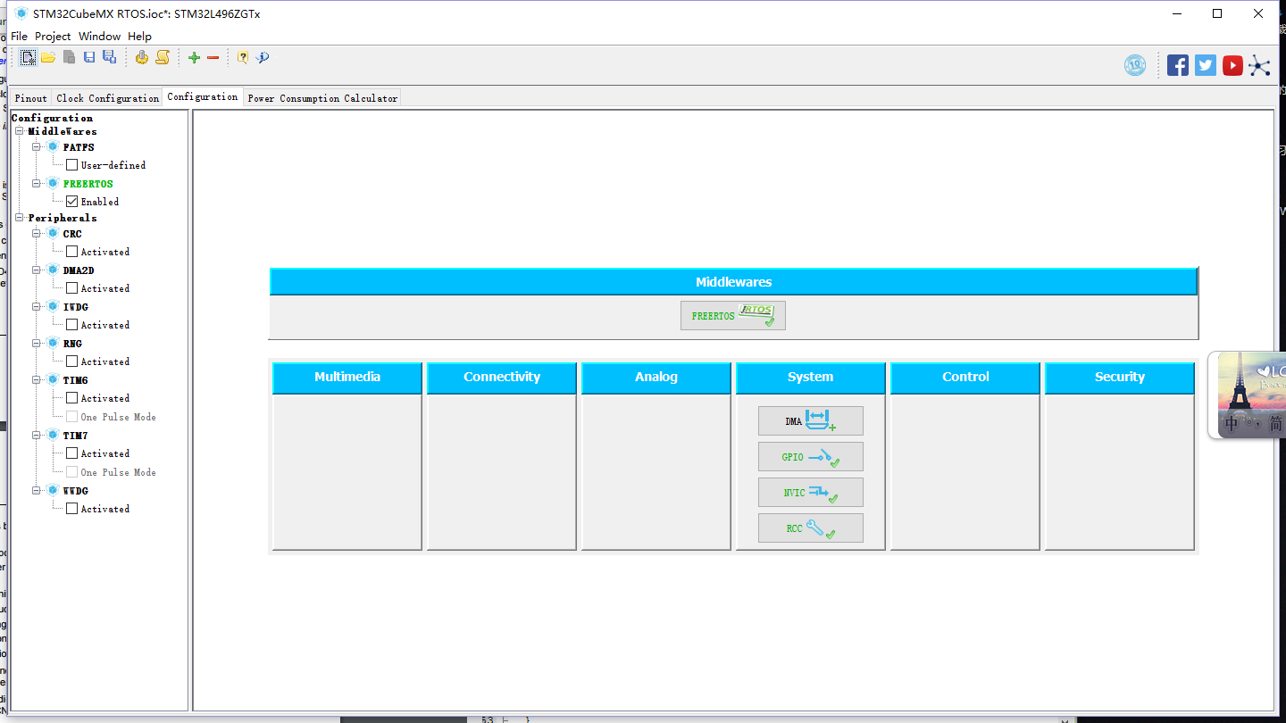
Task: Collapse the TIM6 tree node
Action: pos(37,379)
